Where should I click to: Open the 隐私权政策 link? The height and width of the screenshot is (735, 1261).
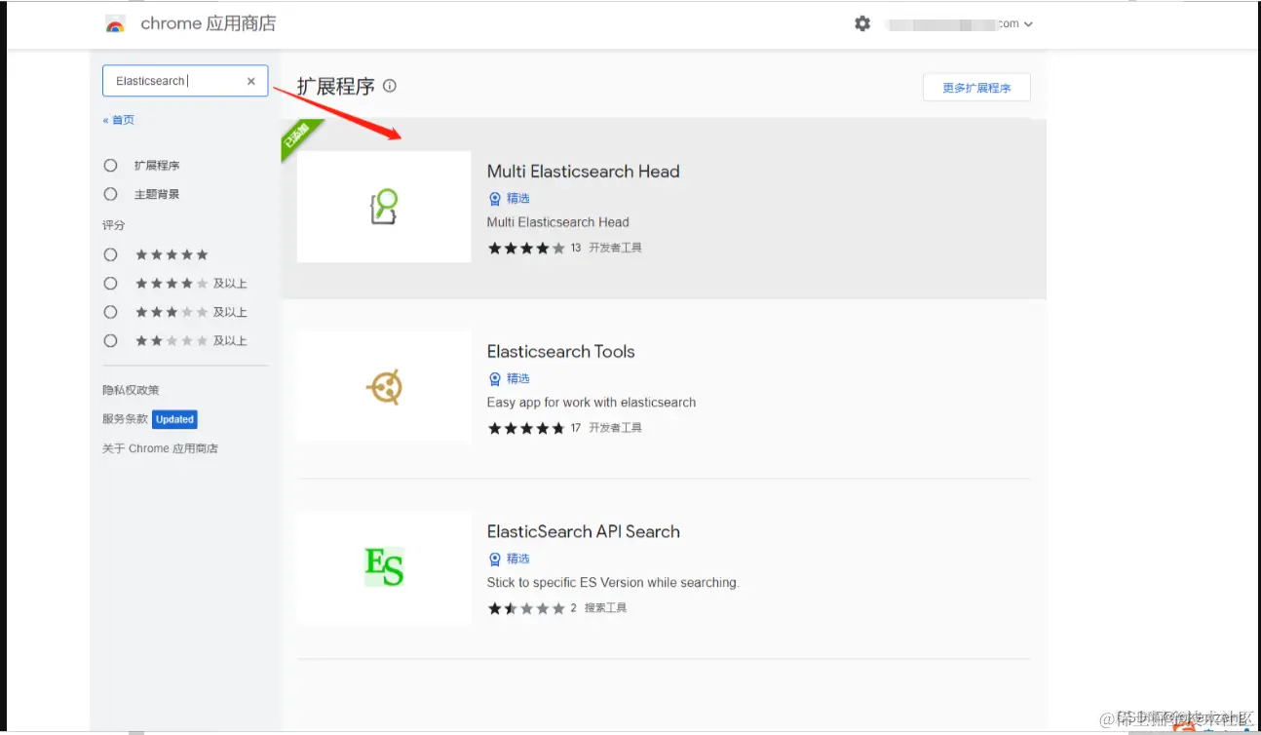click(x=131, y=390)
